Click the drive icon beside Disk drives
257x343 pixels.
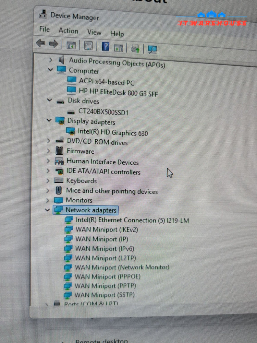61,102
